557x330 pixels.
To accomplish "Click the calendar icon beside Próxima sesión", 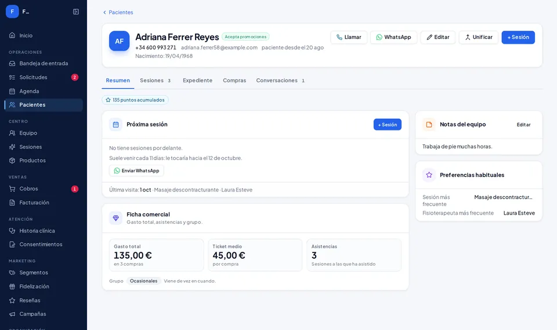I will coord(116,125).
